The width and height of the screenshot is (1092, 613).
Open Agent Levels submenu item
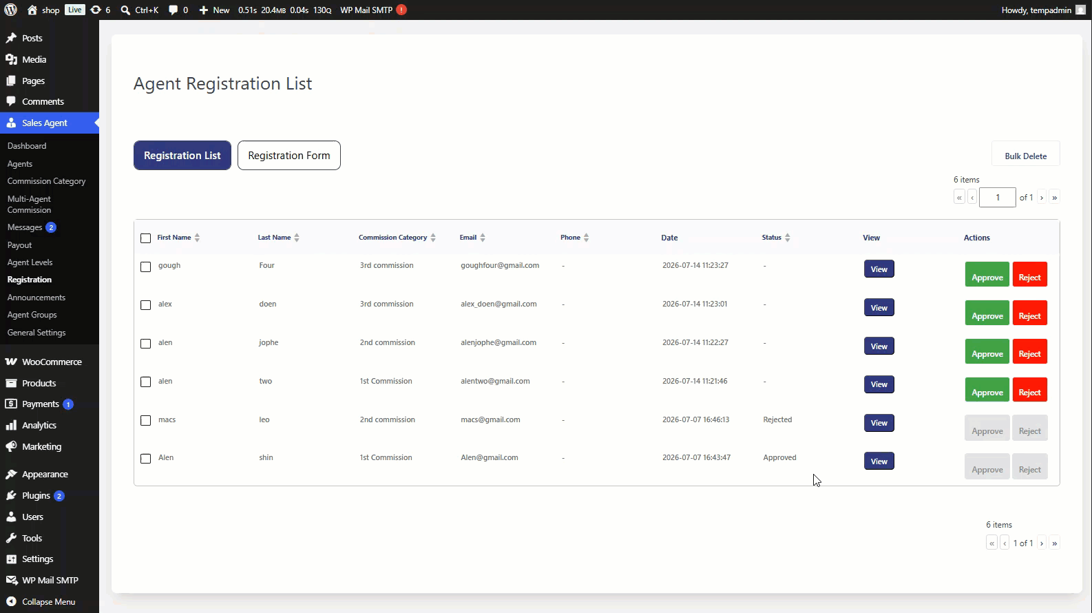[x=30, y=262]
